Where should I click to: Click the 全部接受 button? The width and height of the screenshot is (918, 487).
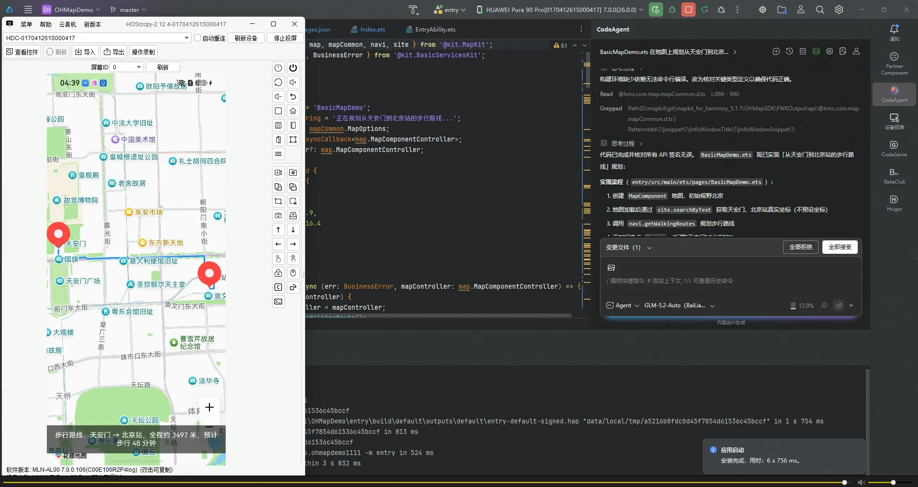click(x=840, y=247)
